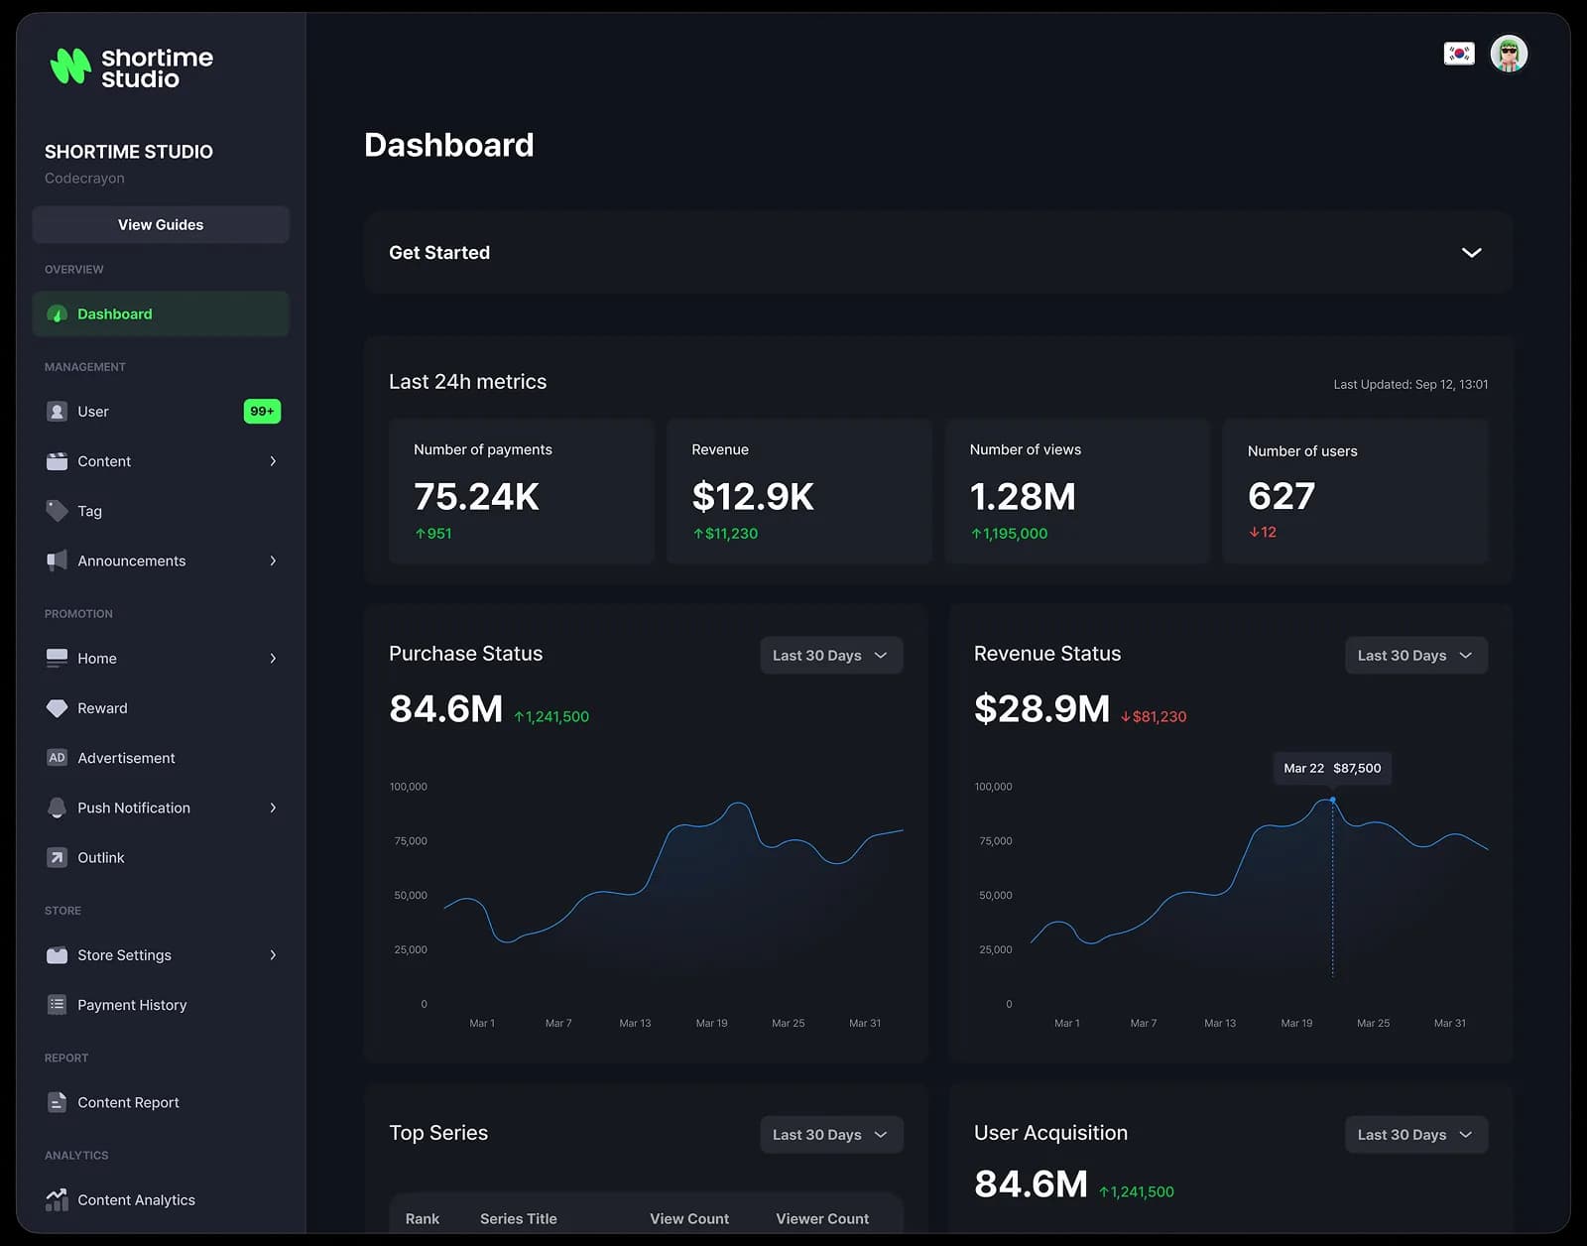Open Content Report menu item
Screen dimensions: 1587x1246
tap(161, 1102)
